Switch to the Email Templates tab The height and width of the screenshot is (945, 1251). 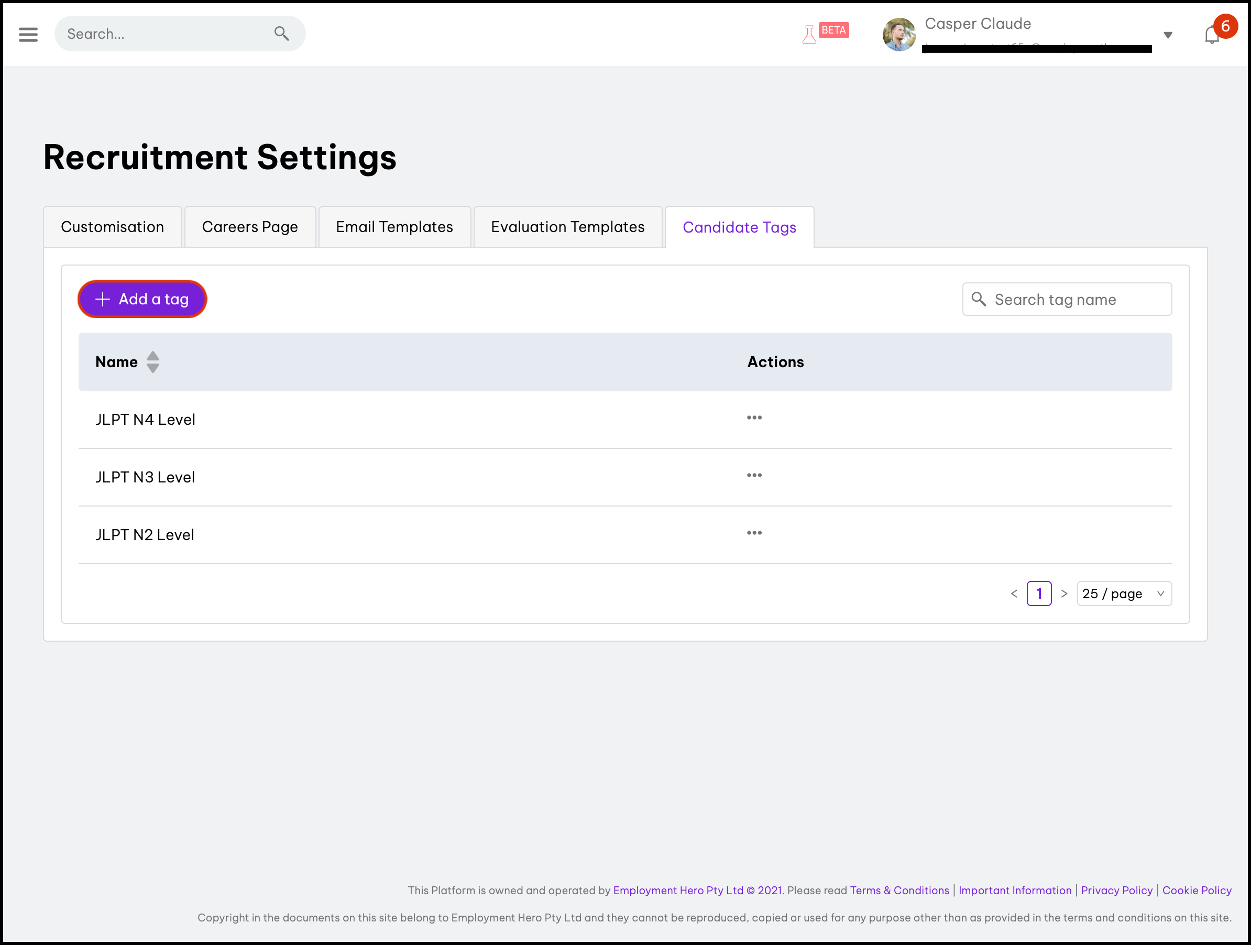click(x=394, y=227)
